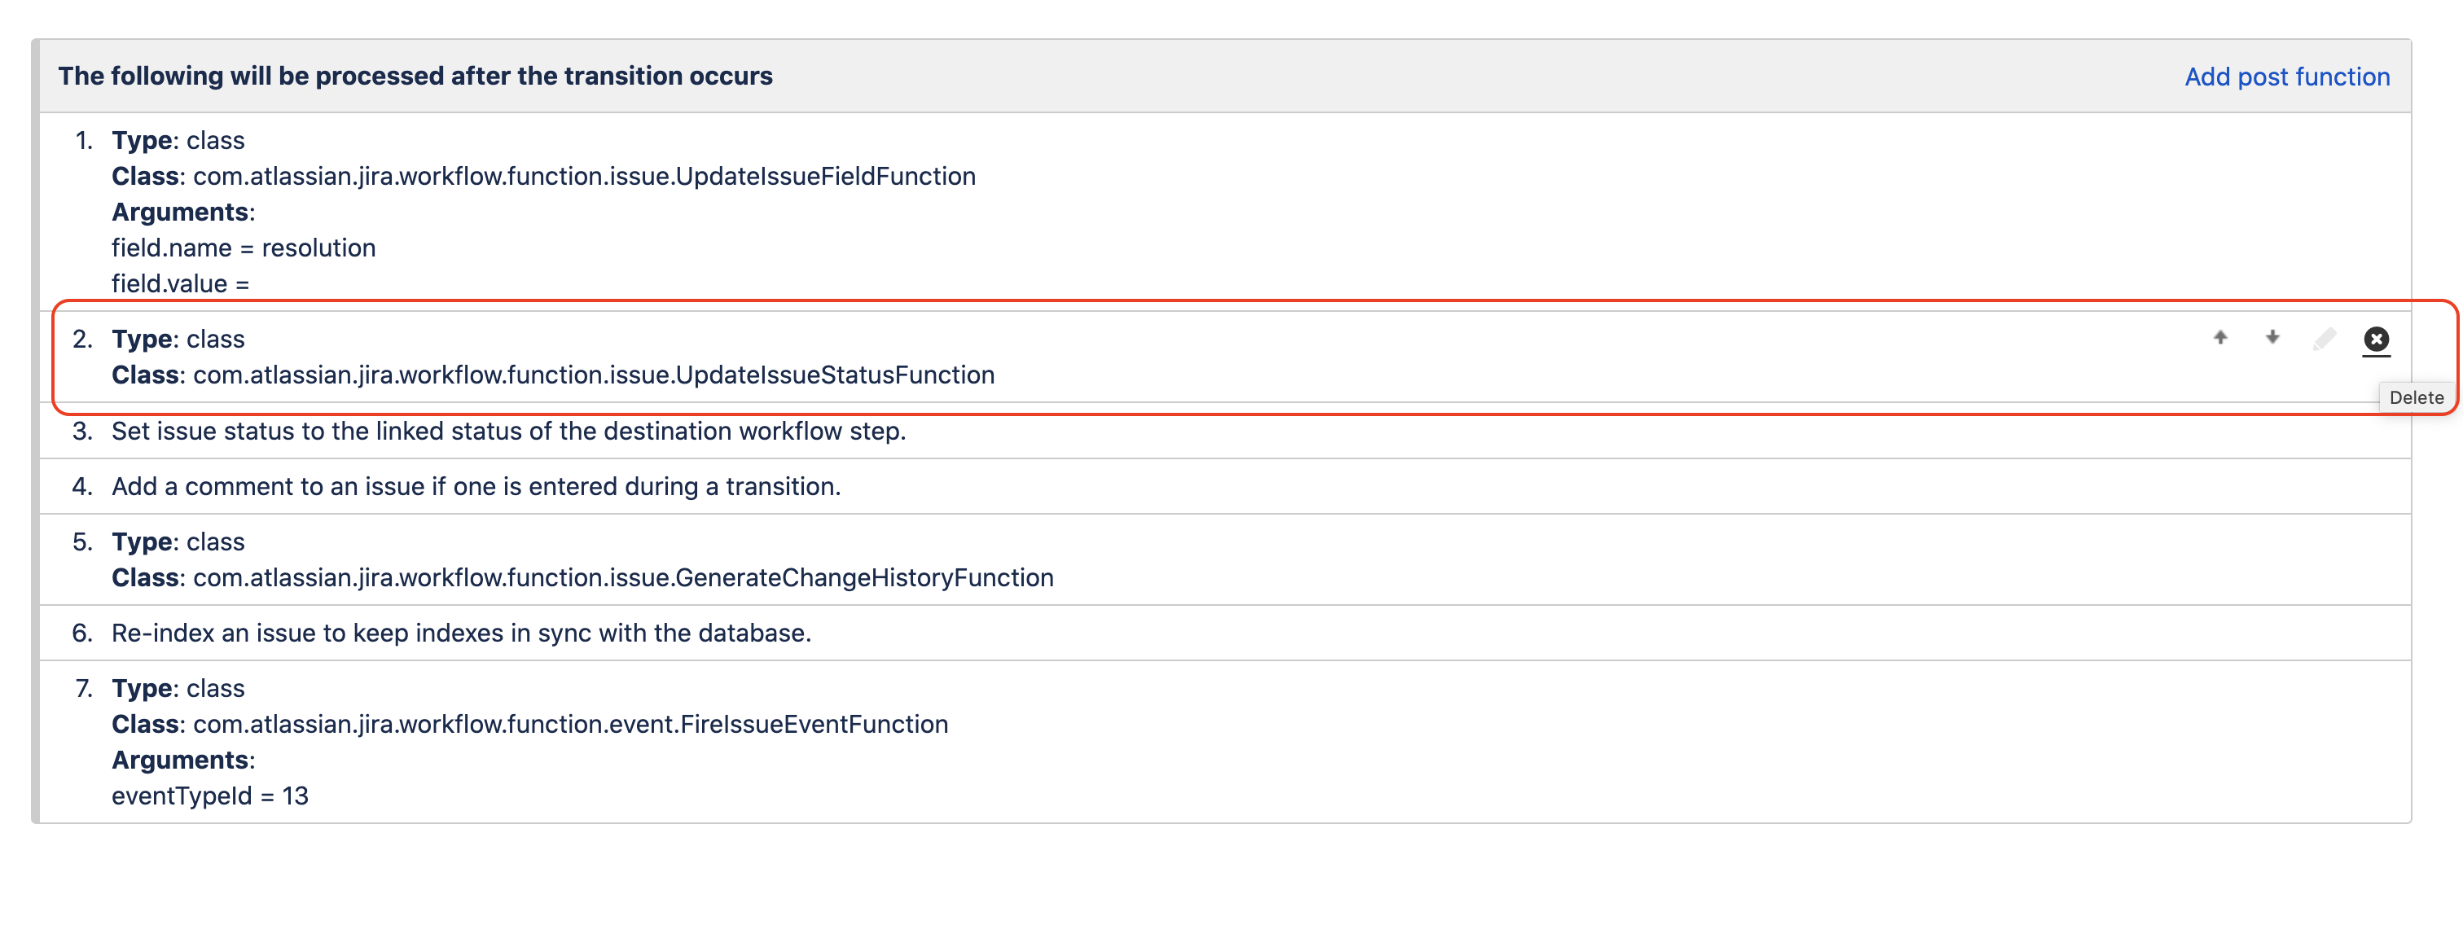Image resolution: width=2463 pixels, height=925 pixels.
Task: Click the GenerateChangeHistoryFunction class name
Action: [622, 578]
